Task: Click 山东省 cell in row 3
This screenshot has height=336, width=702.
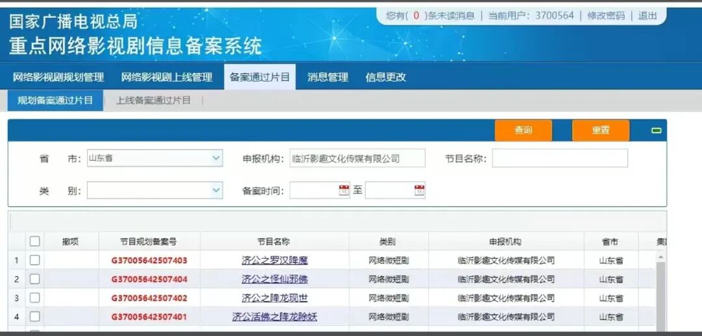Action: click(x=611, y=298)
